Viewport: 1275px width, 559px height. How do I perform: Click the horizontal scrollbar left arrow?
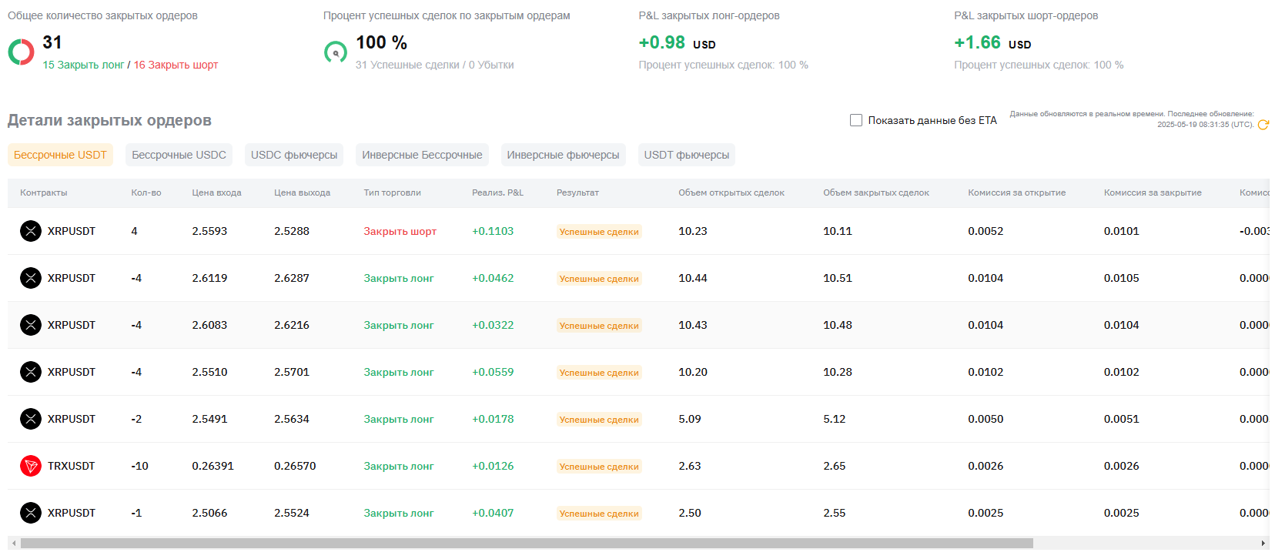[13, 543]
